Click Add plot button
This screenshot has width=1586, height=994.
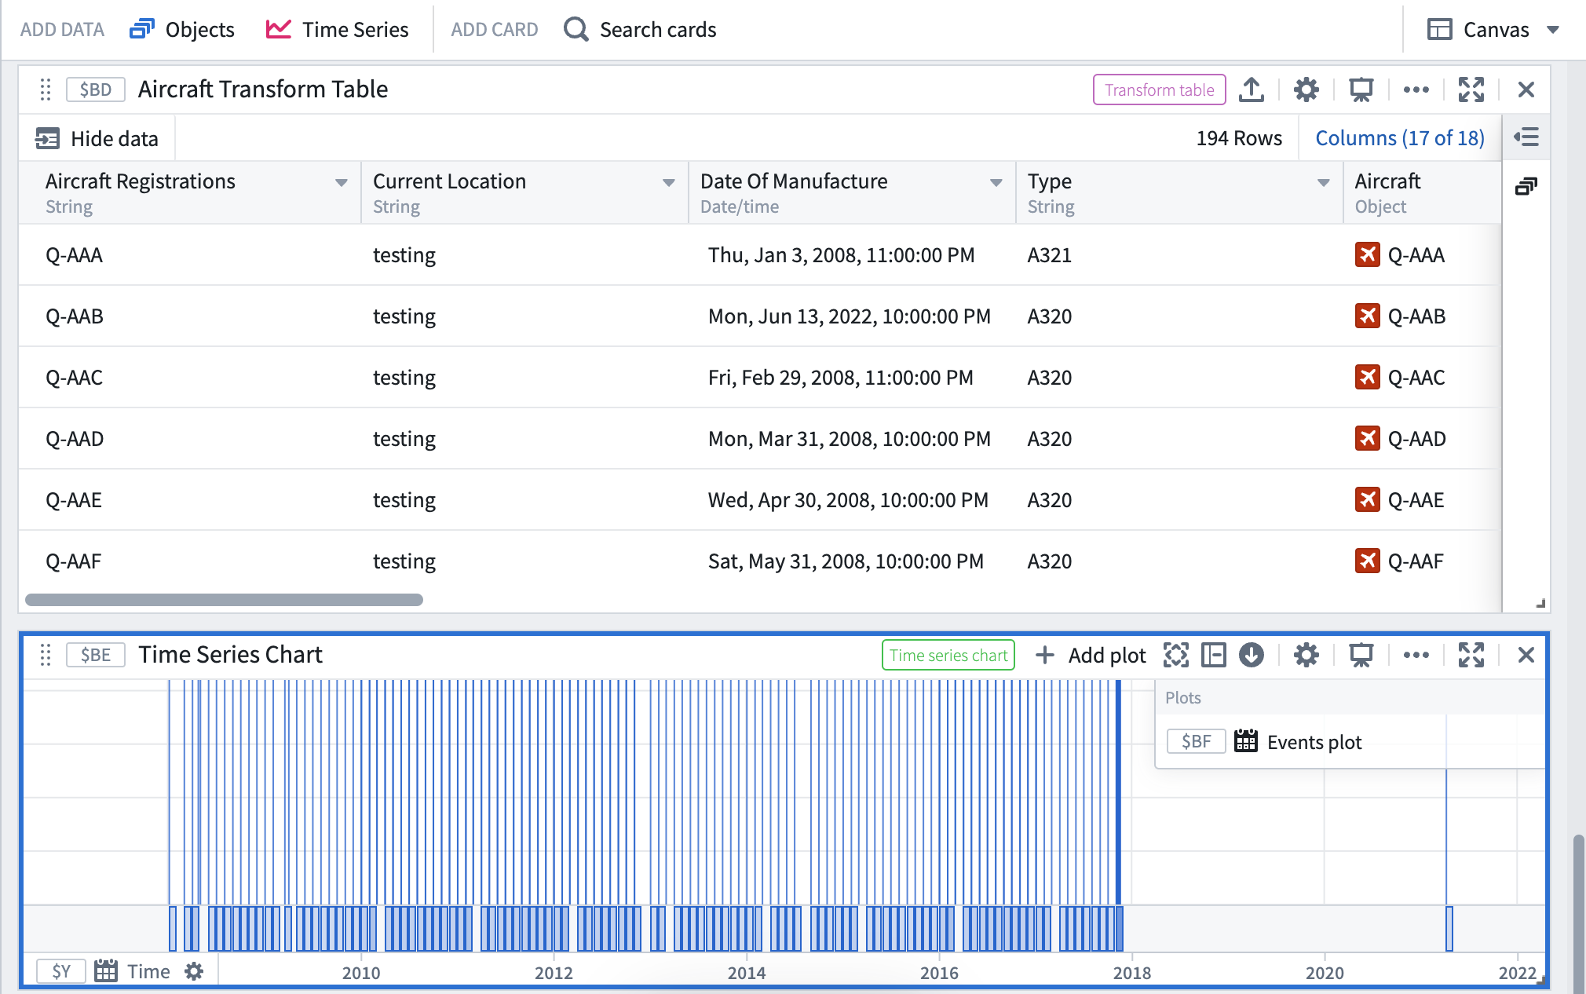pyautogui.click(x=1091, y=655)
